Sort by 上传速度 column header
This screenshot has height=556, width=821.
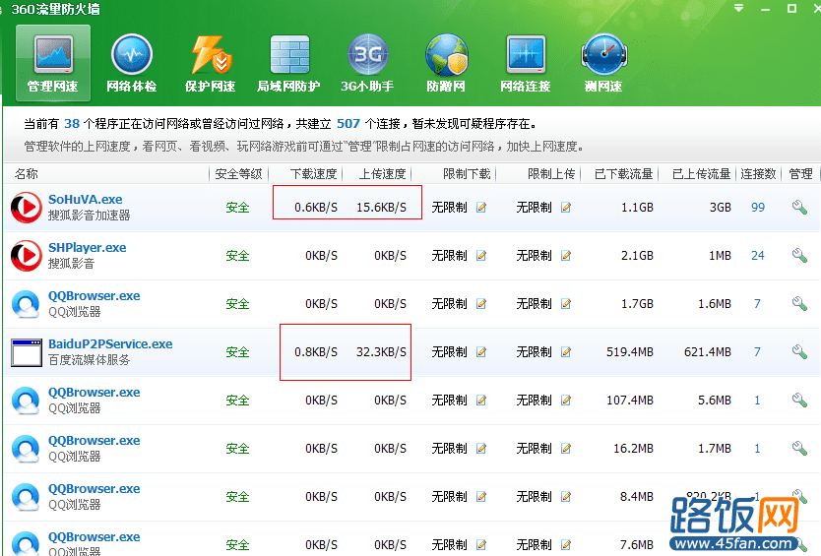(382, 174)
